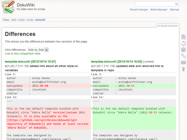Viewport: 187px width, 140px height.
Task: Click 'It's better when it's simple' tagline
Action: coord(31,9)
